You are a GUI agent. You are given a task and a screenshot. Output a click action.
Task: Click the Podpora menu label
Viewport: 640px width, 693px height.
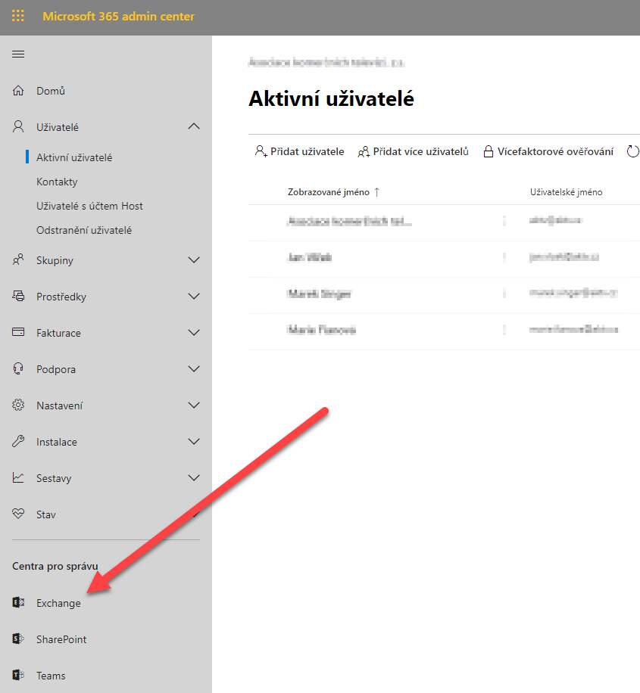click(56, 369)
